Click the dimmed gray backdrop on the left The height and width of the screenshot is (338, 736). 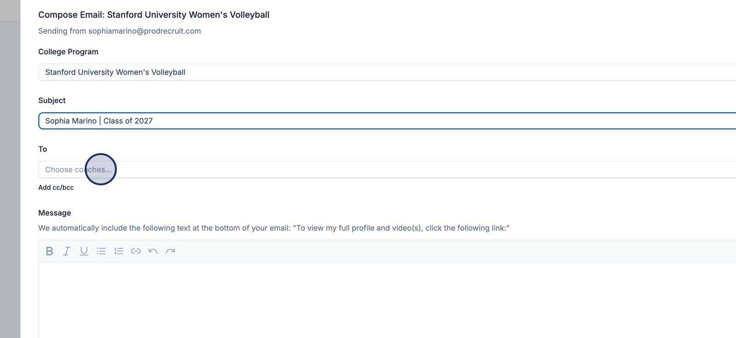click(x=10, y=184)
